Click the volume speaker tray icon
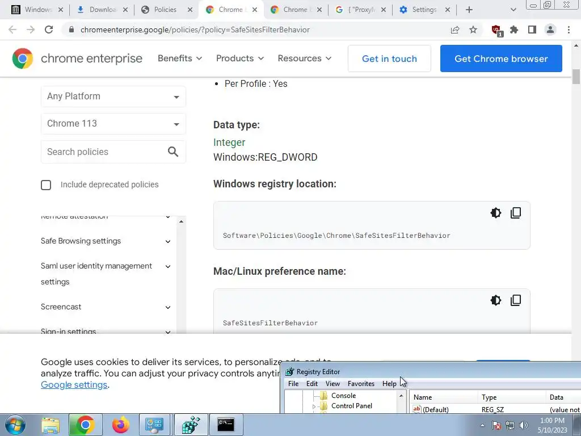This screenshot has width=581, height=436. 524,425
